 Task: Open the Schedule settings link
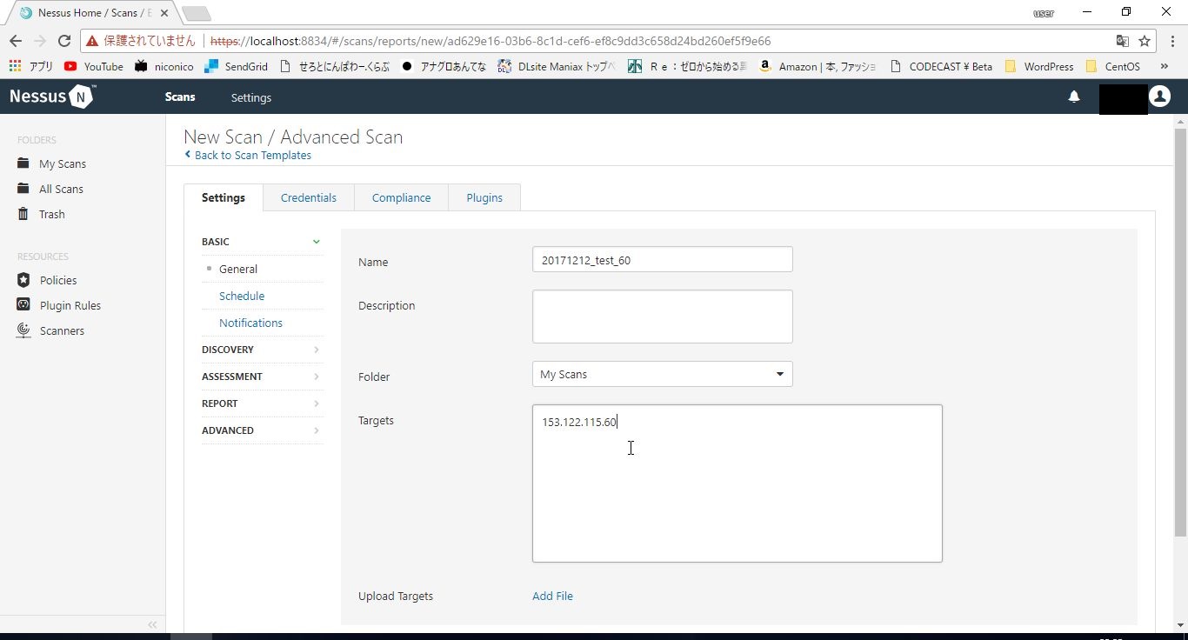coord(242,296)
